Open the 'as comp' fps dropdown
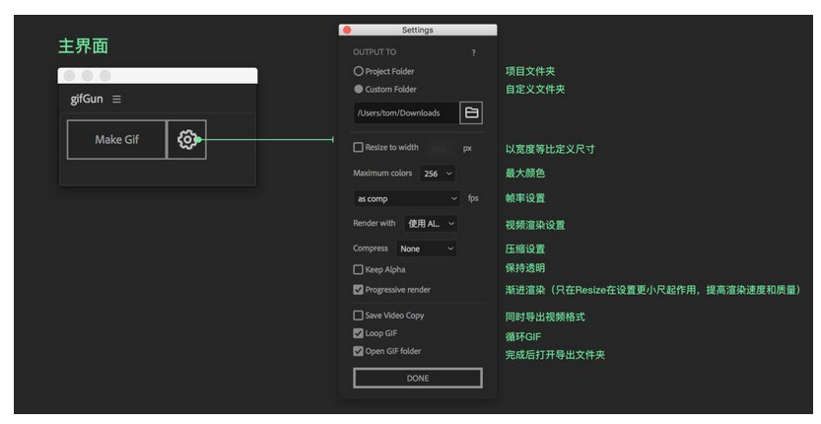 407,198
